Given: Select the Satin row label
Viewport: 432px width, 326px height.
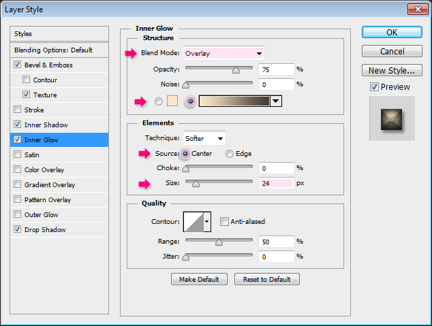Looking at the screenshot, I should tap(31, 154).
